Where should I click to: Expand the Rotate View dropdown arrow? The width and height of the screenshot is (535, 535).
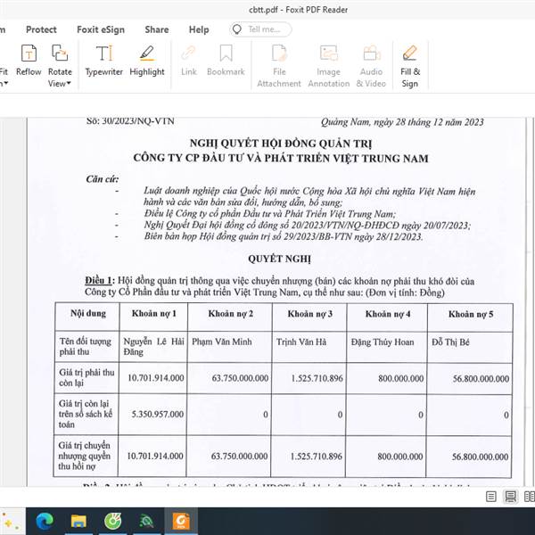pos(69,83)
